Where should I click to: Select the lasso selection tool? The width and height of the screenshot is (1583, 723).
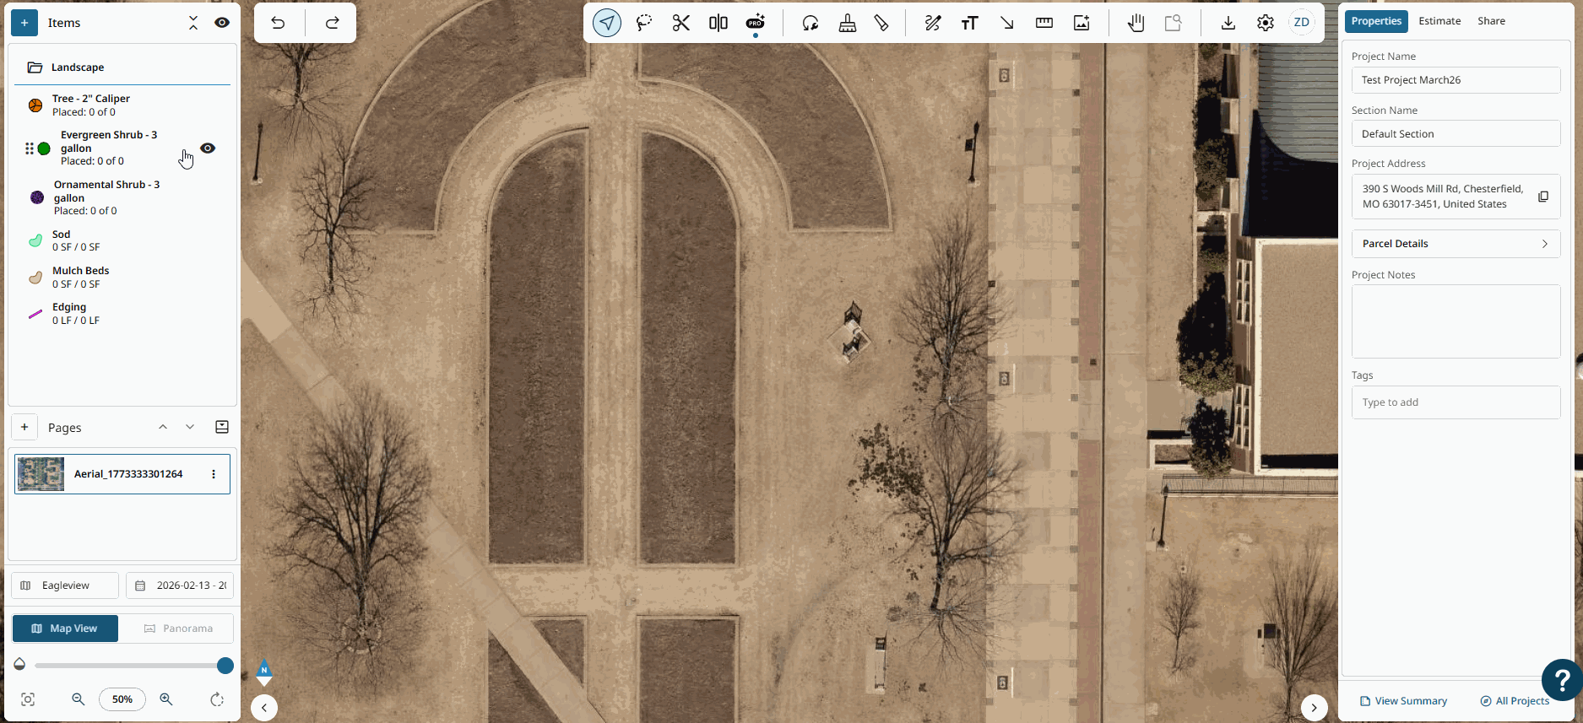point(644,23)
